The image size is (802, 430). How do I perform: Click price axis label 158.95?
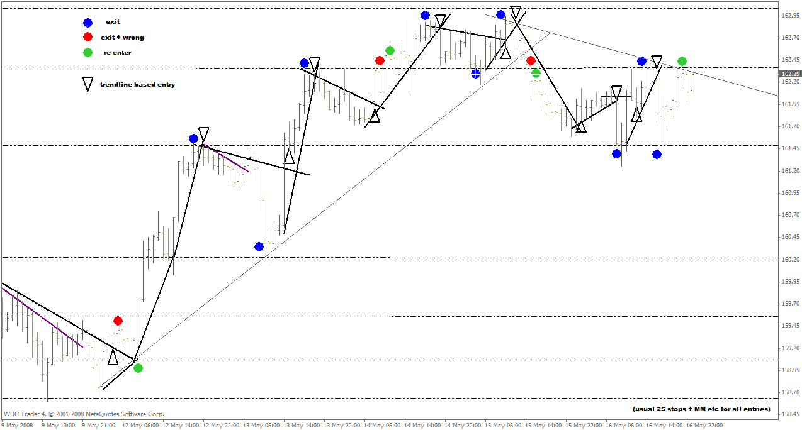tap(790, 370)
